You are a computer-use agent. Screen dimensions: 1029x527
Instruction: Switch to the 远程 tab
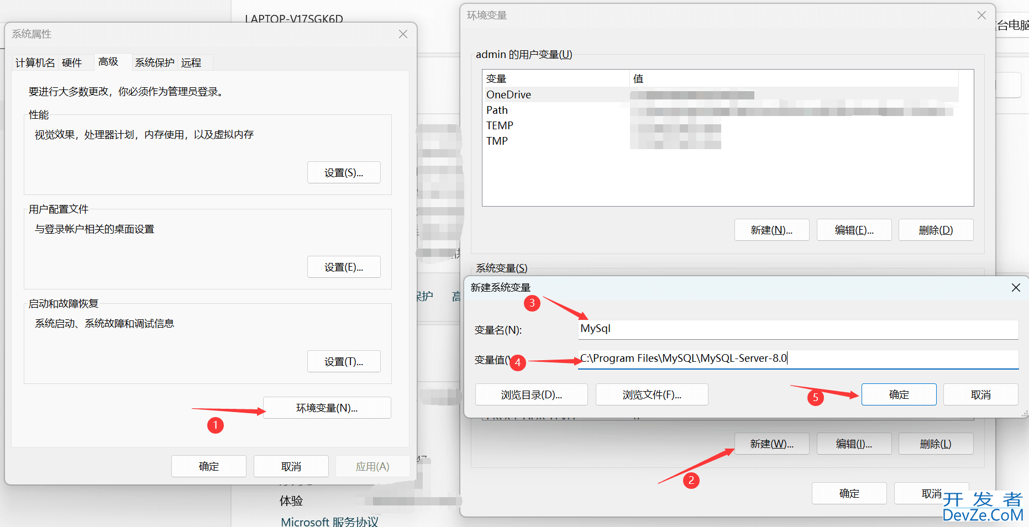pyautogui.click(x=191, y=62)
